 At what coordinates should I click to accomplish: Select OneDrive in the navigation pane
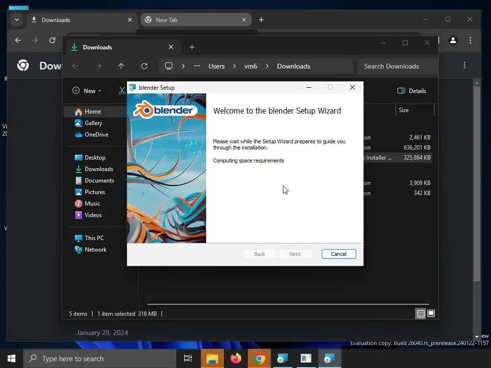(x=96, y=135)
